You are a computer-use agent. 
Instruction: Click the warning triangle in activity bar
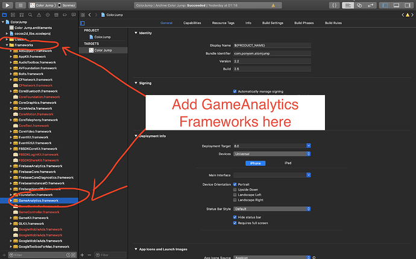pos(273,5)
